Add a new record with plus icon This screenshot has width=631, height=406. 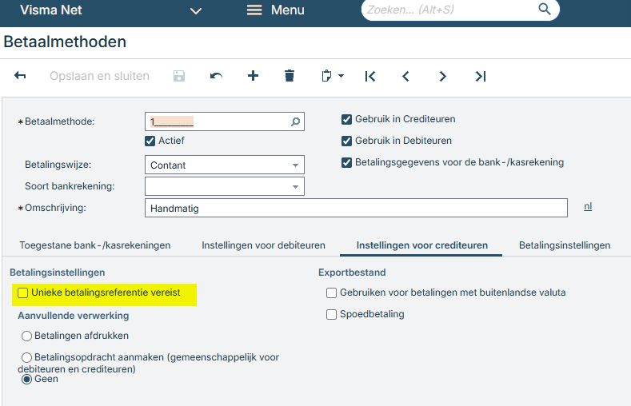[x=253, y=76]
